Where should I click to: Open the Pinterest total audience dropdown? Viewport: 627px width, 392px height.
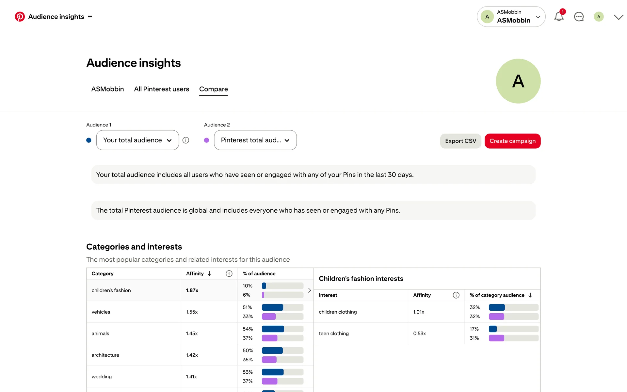(255, 140)
